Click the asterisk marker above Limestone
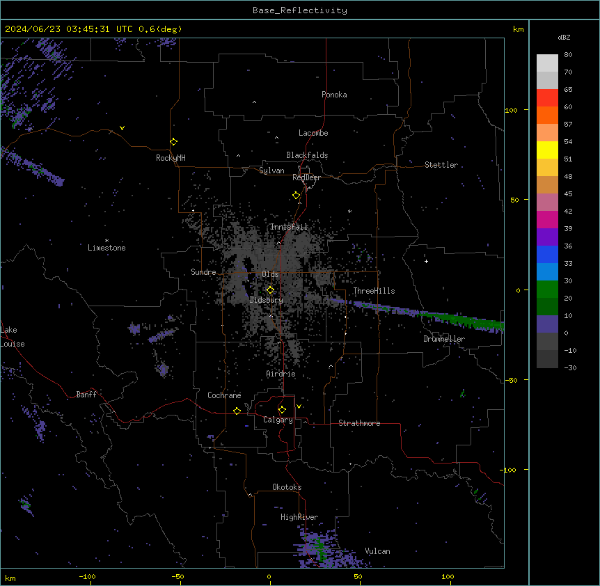This screenshot has height=586, width=600. tap(106, 241)
